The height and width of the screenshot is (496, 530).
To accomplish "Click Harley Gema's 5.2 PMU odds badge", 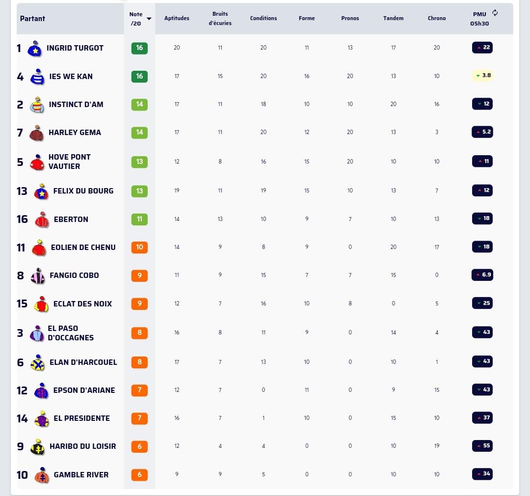I will pos(482,132).
